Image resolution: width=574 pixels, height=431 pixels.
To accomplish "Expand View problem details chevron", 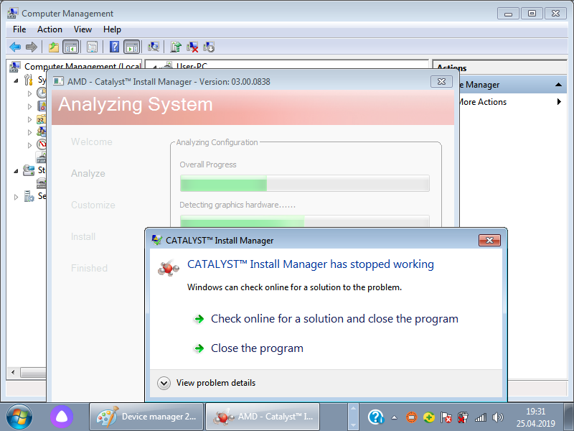I will 164,383.
